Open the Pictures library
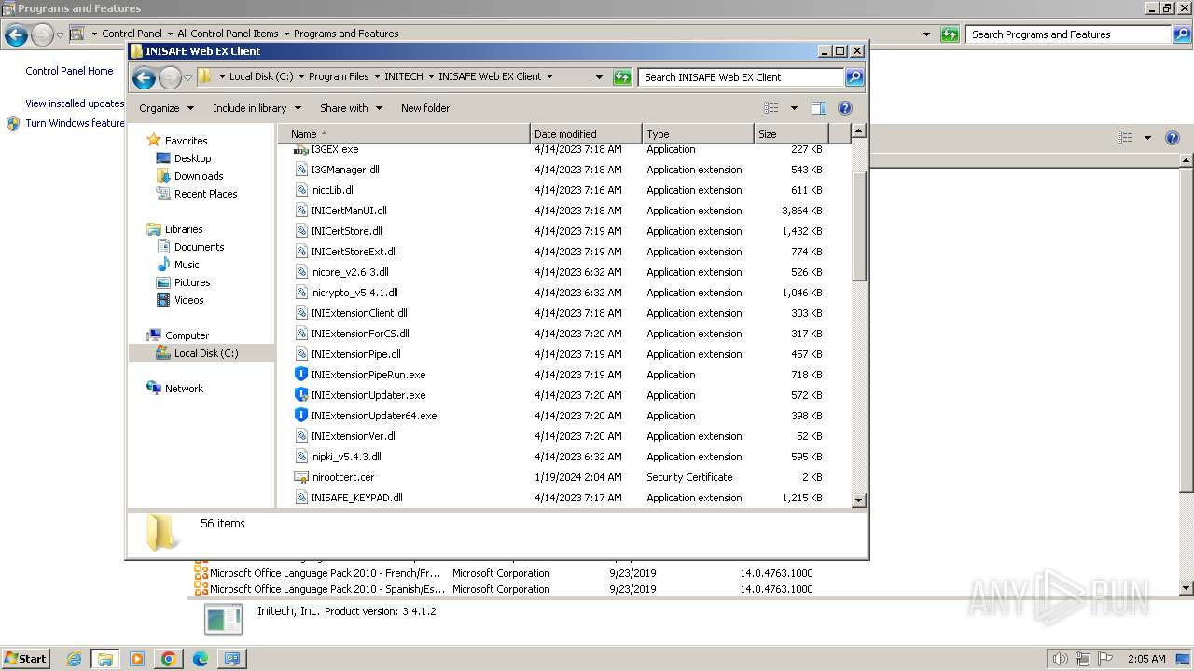The height and width of the screenshot is (671, 1194). pyautogui.click(x=192, y=282)
